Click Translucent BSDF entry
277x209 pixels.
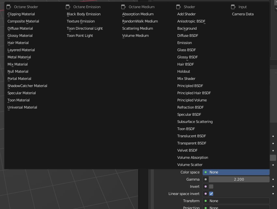coord(192,136)
